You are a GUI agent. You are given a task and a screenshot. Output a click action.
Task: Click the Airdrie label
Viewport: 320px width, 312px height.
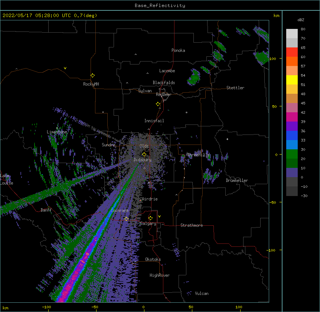pos(150,199)
